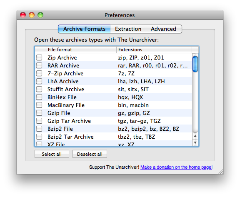Open the donation link to the home page

coord(176,167)
